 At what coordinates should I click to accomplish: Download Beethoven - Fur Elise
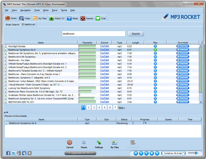tap(183, 60)
